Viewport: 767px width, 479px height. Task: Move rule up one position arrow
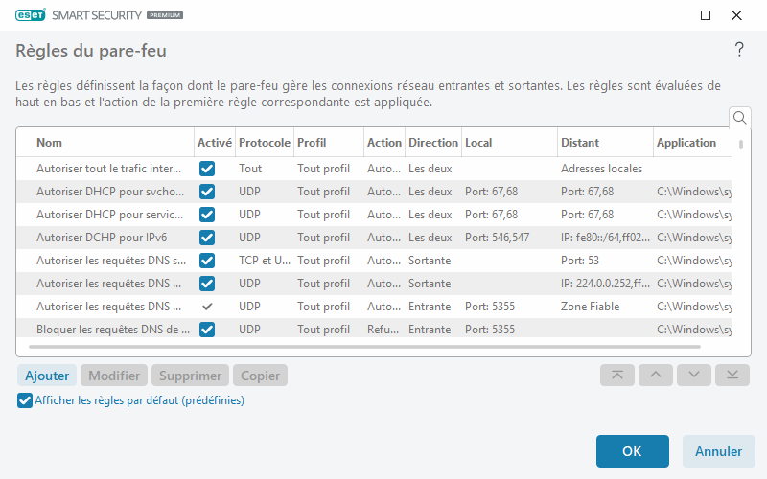coord(656,375)
